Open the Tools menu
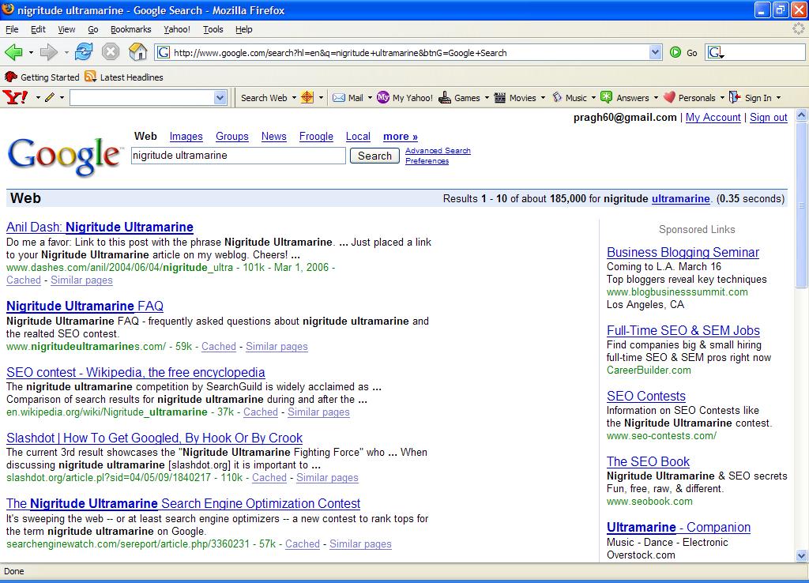The height and width of the screenshot is (583, 809). (213, 29)
